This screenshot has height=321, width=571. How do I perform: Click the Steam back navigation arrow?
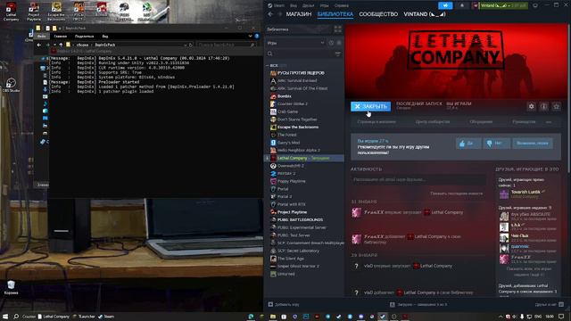(x=270, y=14)
